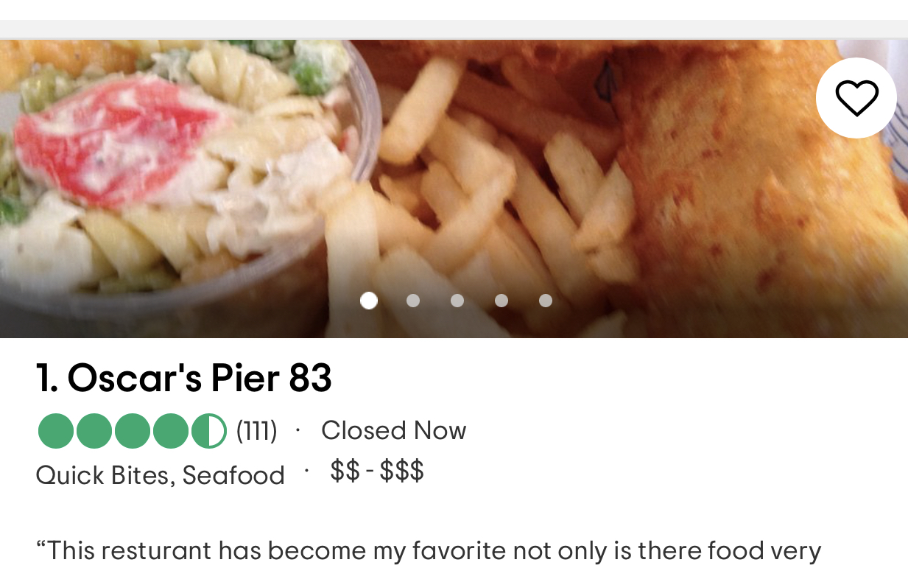This screenshot has width=908, height=568.
Task: Go to the last photo carousel dot
Action: click(546, 301)
